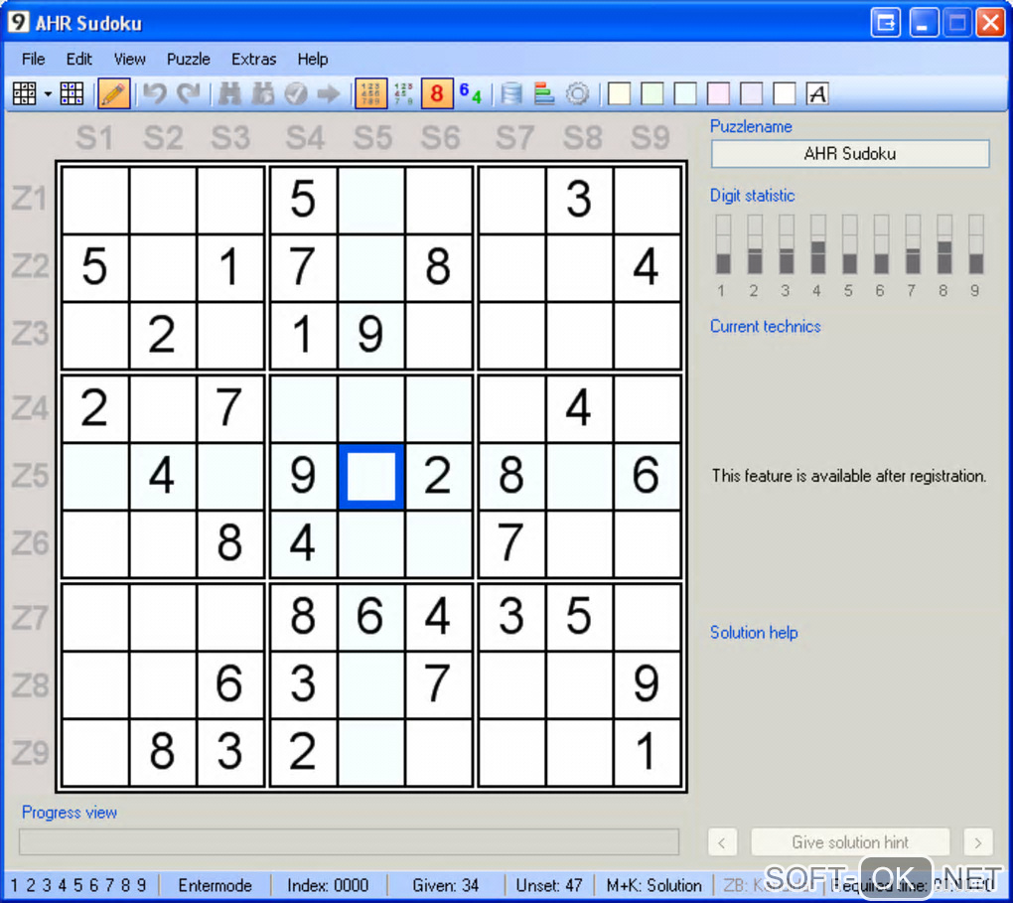Click the M+K: Solution status entry
This screenshot has height=903, width=1013.
[653, 885]
